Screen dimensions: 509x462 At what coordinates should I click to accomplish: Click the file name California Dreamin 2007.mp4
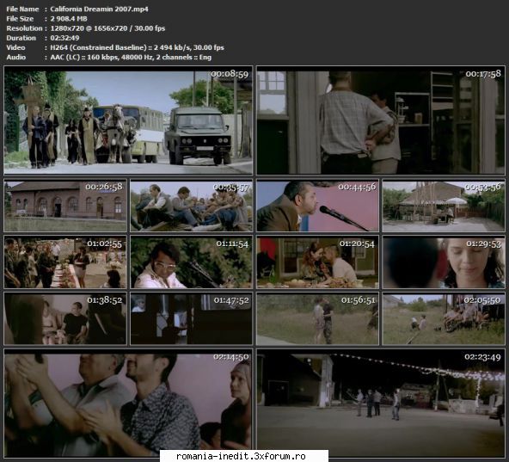coord(100,9)
